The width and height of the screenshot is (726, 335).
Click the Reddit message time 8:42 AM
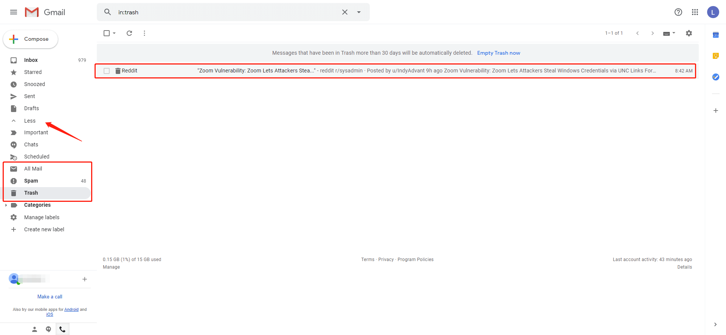(x=684, y=71)
